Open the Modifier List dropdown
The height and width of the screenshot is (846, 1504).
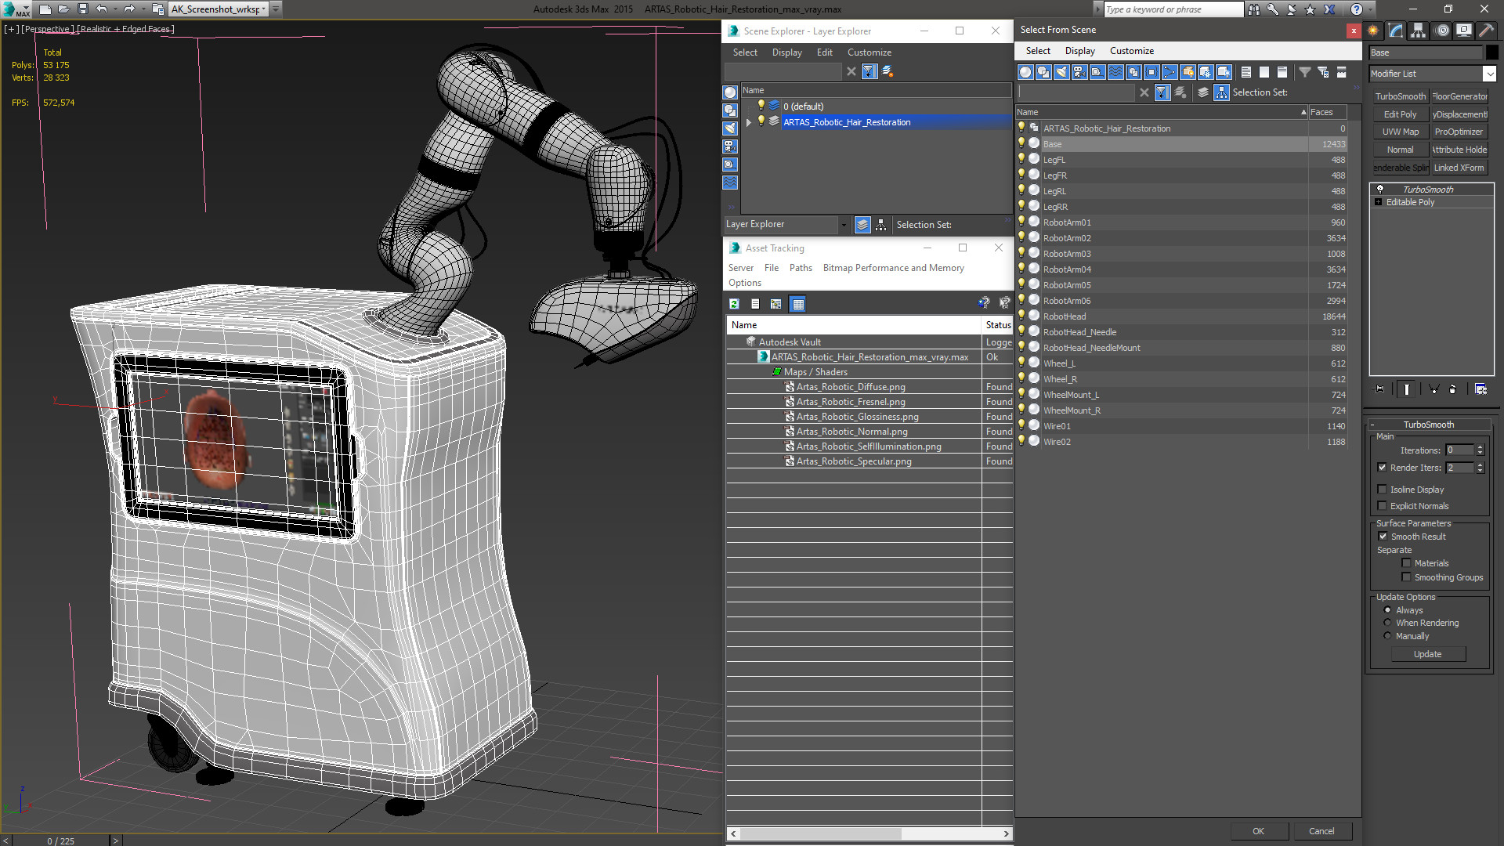click(1489, 74)
